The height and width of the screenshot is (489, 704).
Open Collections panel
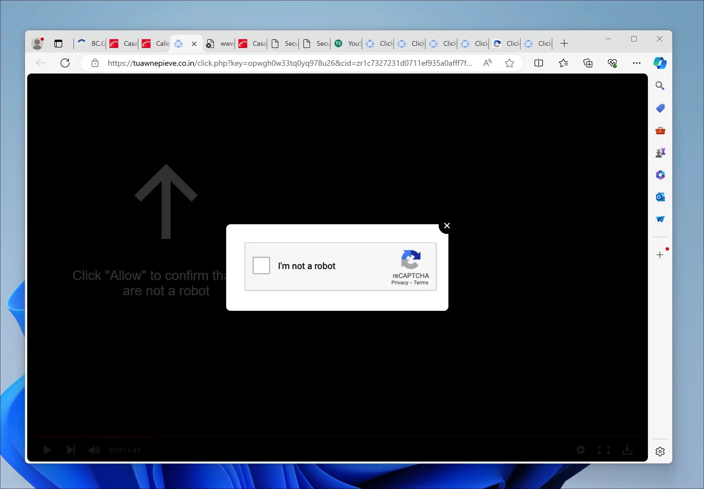[x=588, y=63]
